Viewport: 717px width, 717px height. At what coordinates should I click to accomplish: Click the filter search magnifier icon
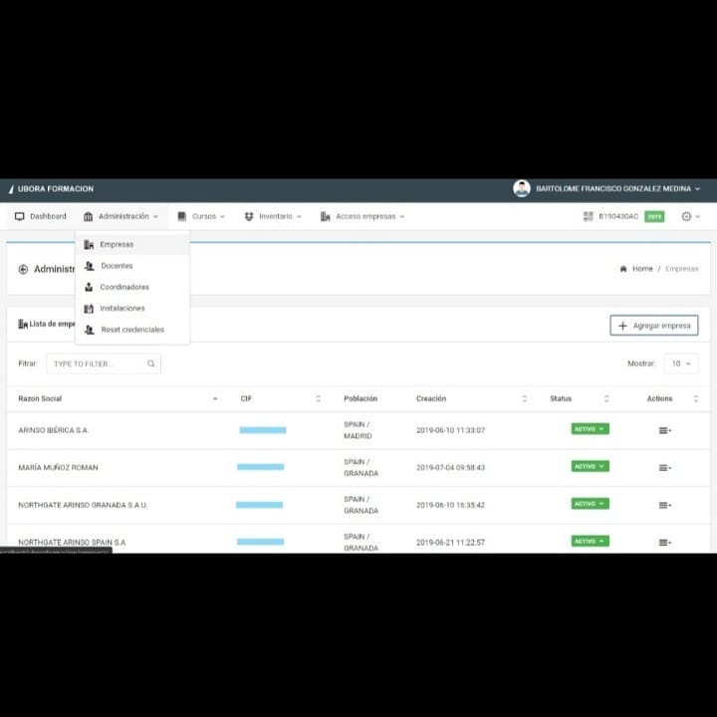tap(151, 363)
